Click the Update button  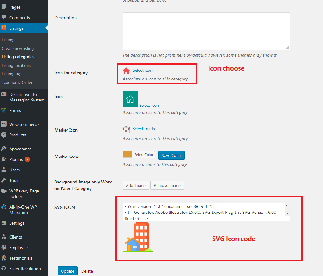pos(67,271)
